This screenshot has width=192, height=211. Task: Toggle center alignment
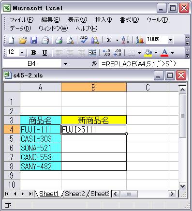[70, 53]
